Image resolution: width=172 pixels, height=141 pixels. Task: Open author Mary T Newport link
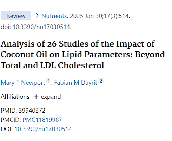click(23, 83)
